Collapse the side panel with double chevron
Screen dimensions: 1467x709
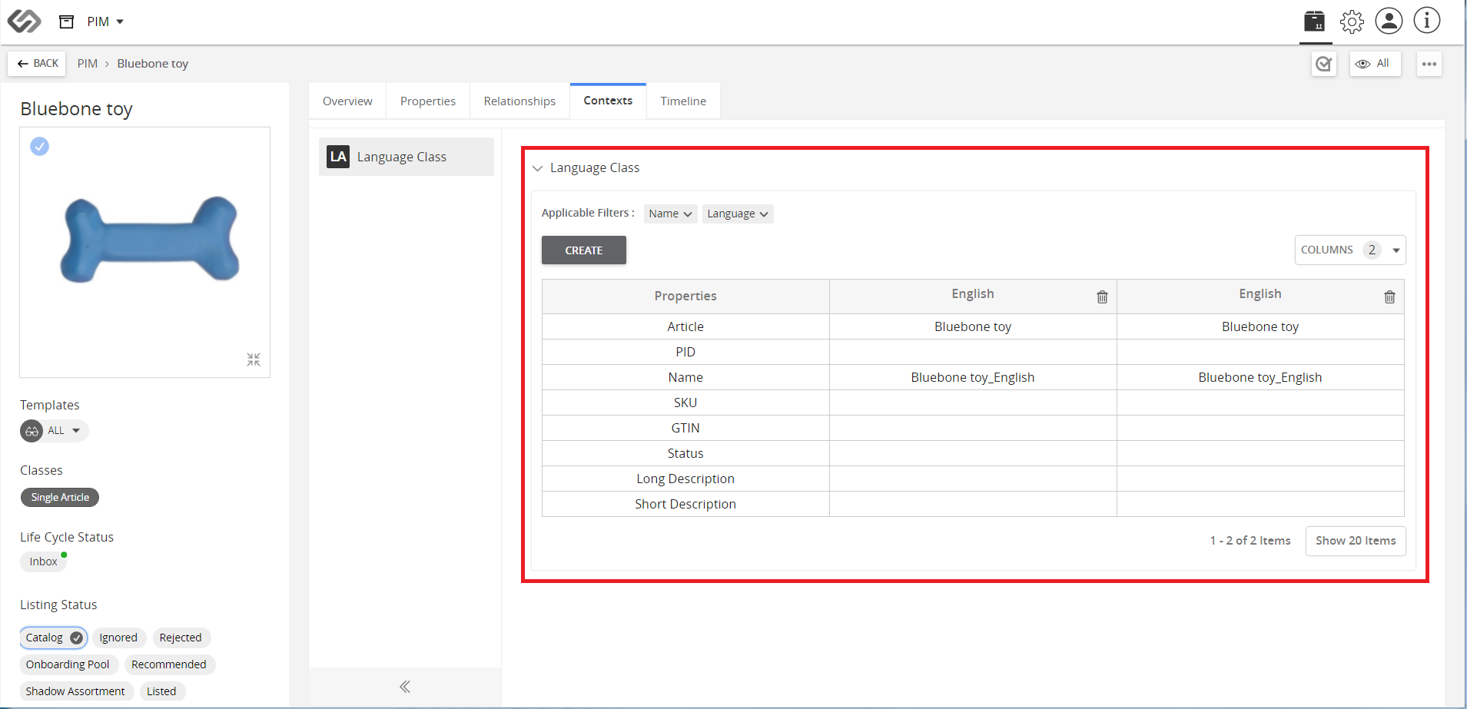[405, 687]
